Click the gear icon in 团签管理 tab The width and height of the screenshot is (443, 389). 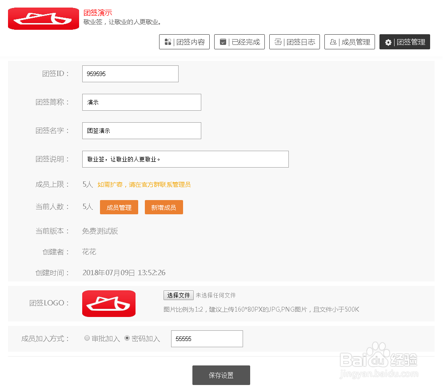pos(388,42)
